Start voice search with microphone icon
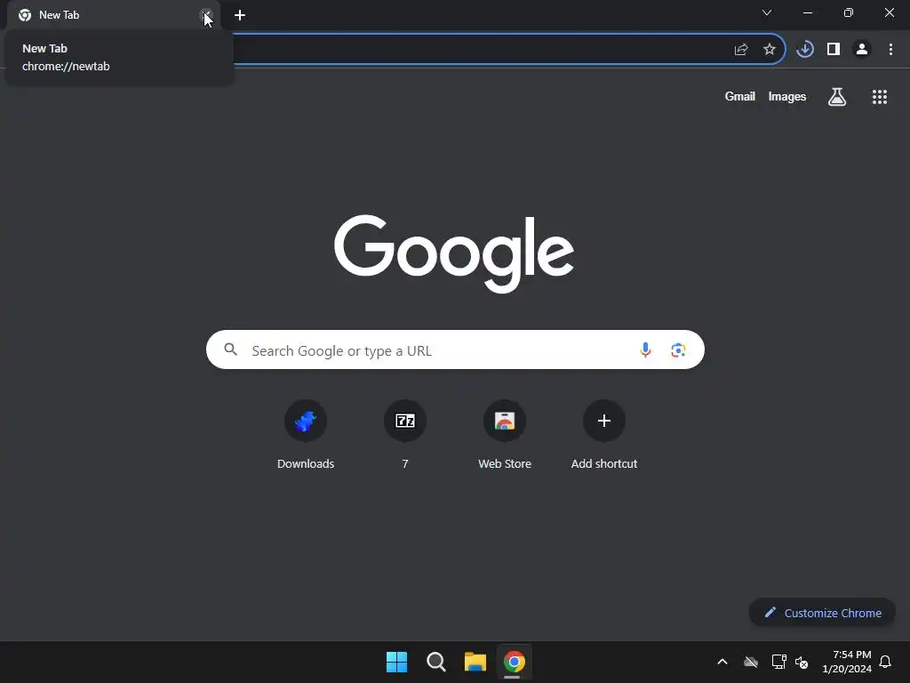This screenshot has width=910, height=683. (645, 350)
